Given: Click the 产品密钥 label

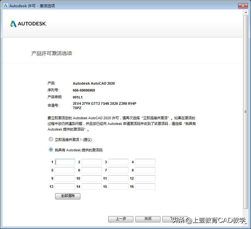Looking at the screenshot, I should [x=55, y=97].
